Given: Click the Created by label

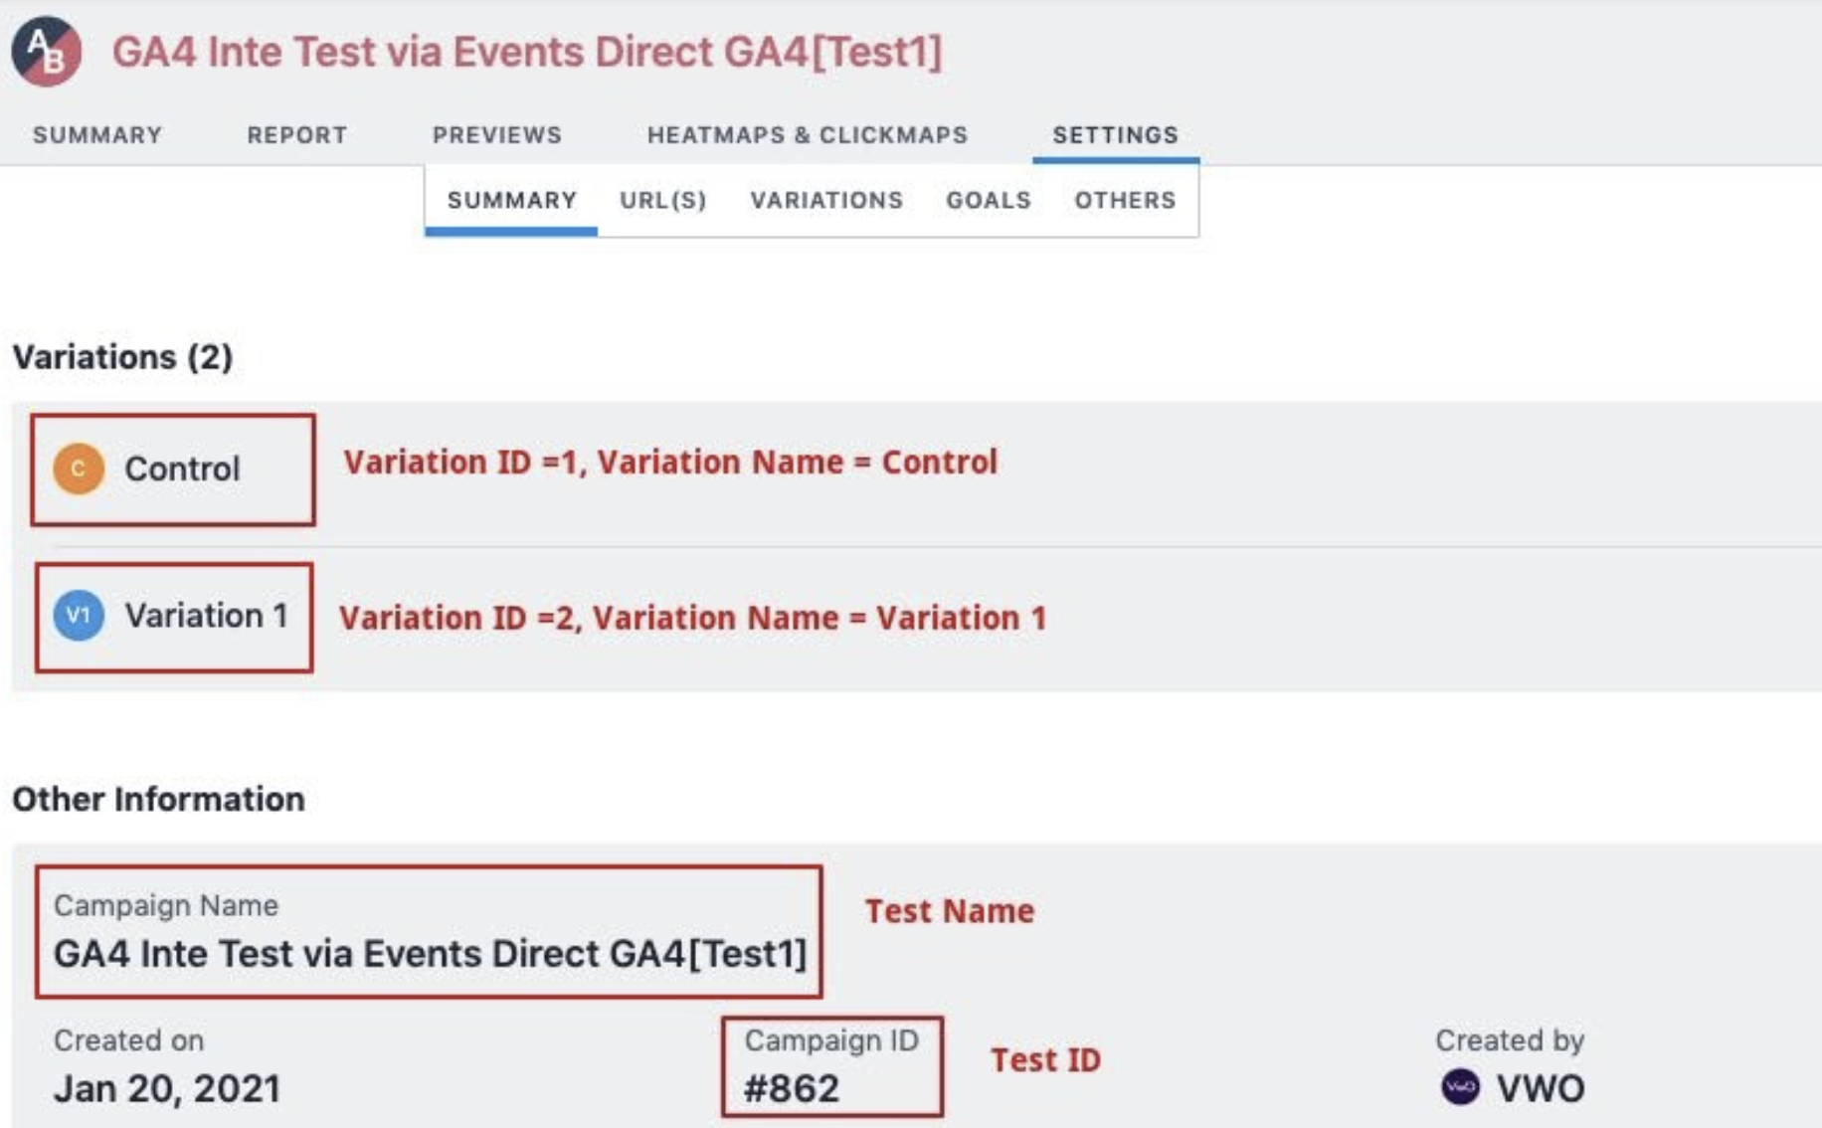Looking at the screenshot, I should point(1510,1040).
